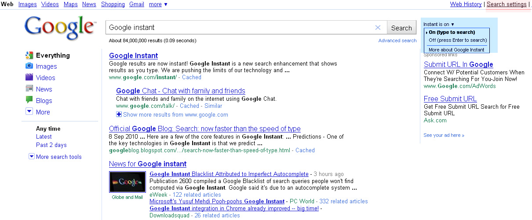The width and height of the screenshot is (532, 220).
Task: Toggle the Instant is on dropdown
Action: [439, 24]
